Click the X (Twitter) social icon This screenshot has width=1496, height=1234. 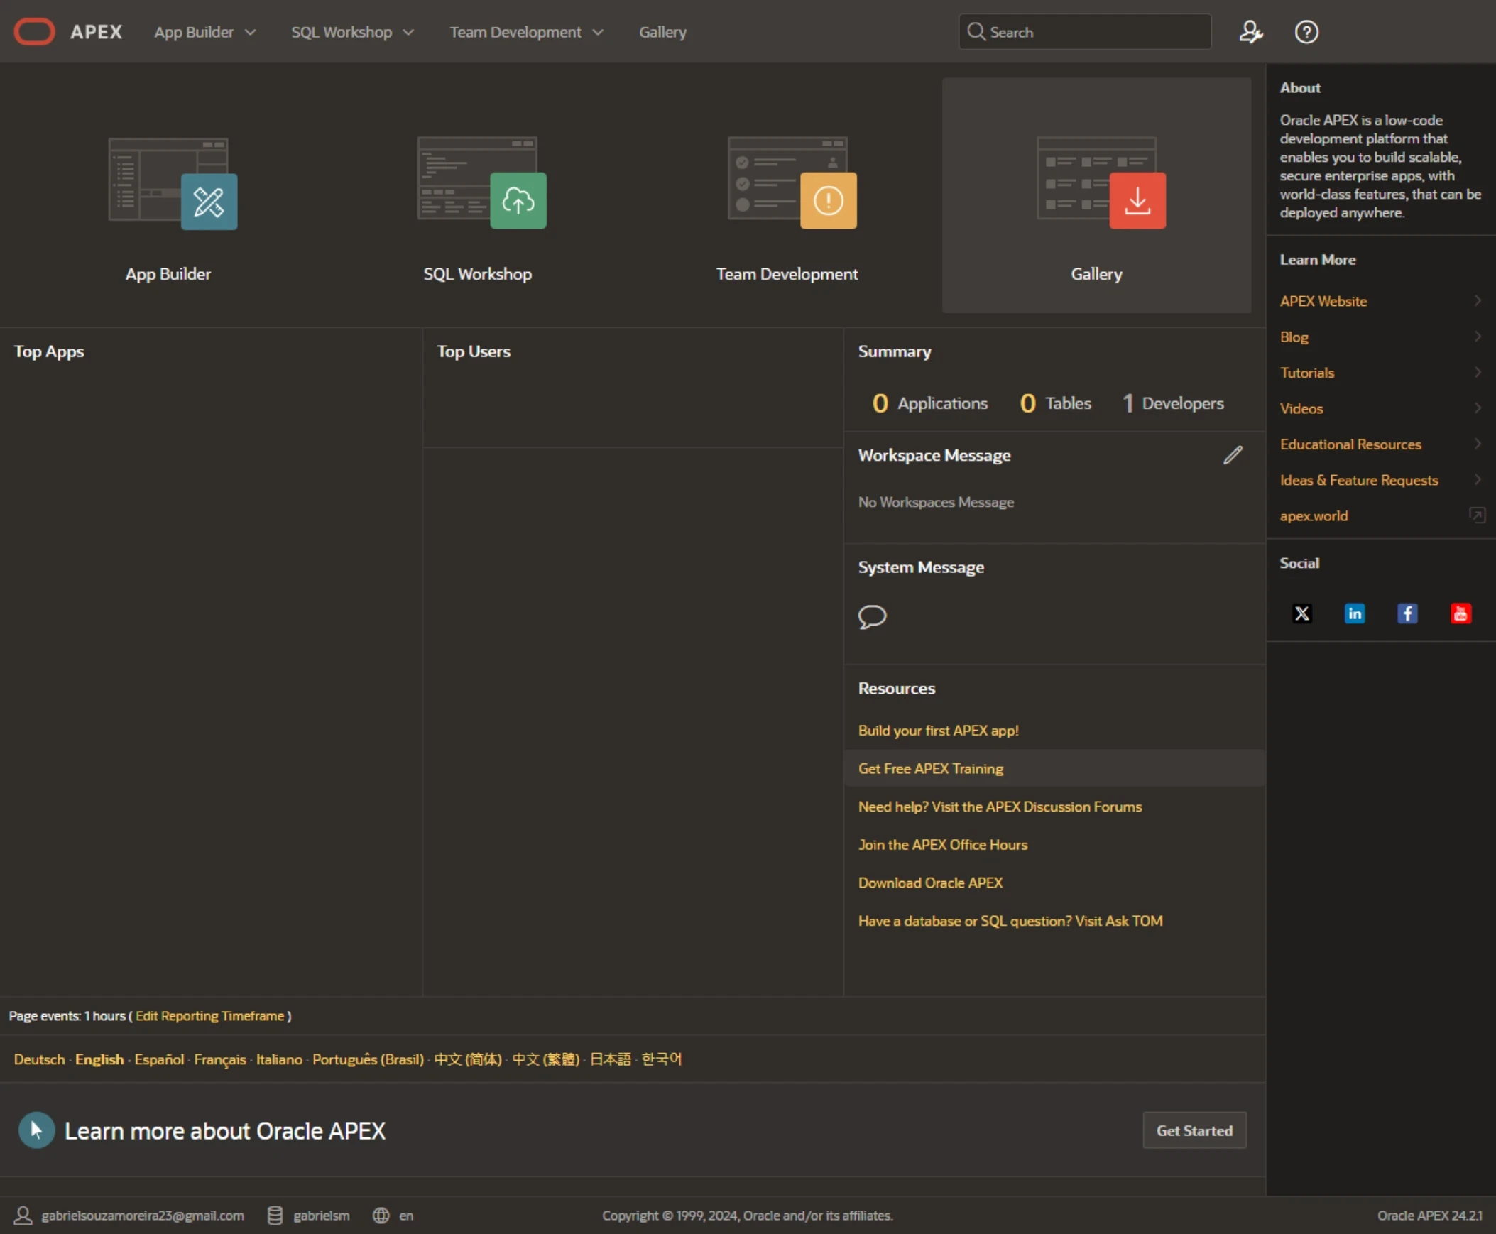click(1302, 613)
